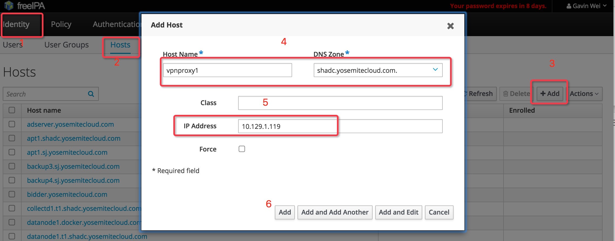Click the plus Add hosts button
The height and width of the screenshot is (241, 615).
point(550,94)
